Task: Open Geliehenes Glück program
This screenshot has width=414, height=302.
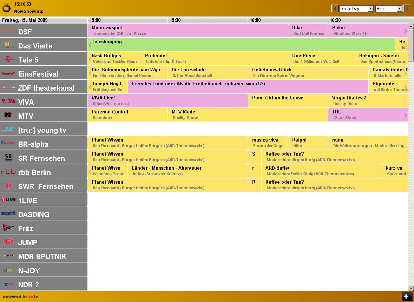Action: (x=308, y=72)
